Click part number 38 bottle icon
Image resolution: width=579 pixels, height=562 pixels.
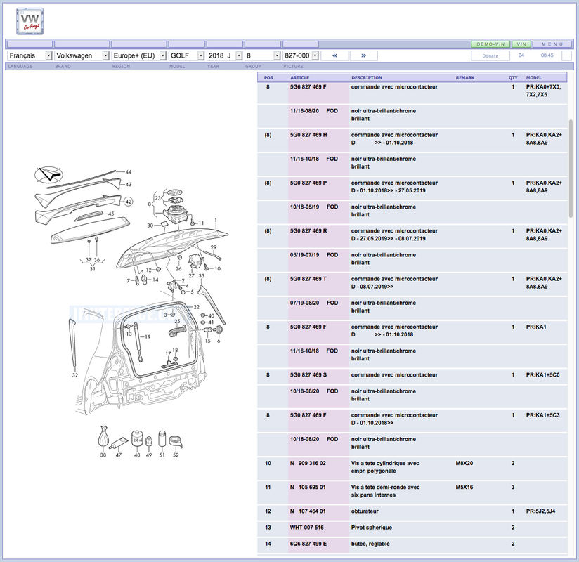point(103,436)
